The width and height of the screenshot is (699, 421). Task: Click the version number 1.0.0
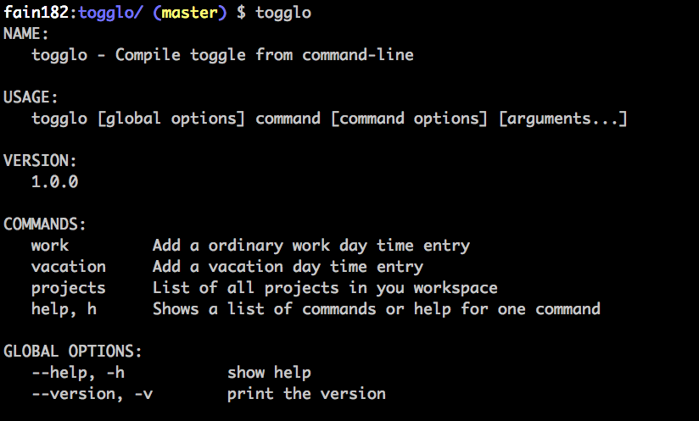tap(55, 181)
